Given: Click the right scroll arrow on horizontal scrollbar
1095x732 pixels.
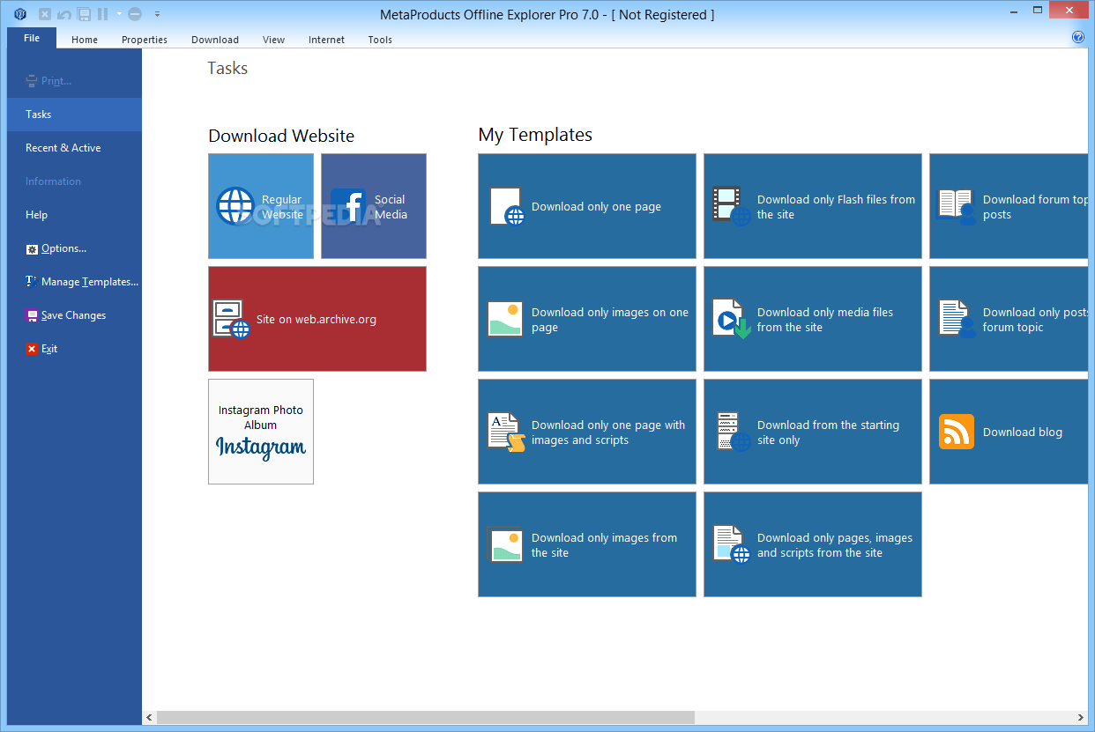Looking at the screenshot, I should pos(1082,718).
